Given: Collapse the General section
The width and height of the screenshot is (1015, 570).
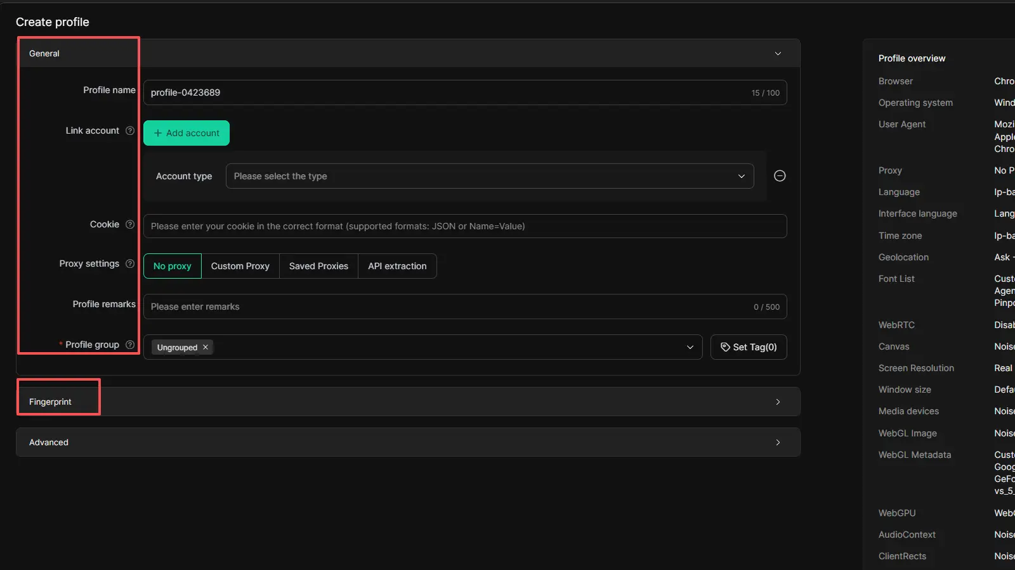Looking at the screenshot, I should (778, 54).
